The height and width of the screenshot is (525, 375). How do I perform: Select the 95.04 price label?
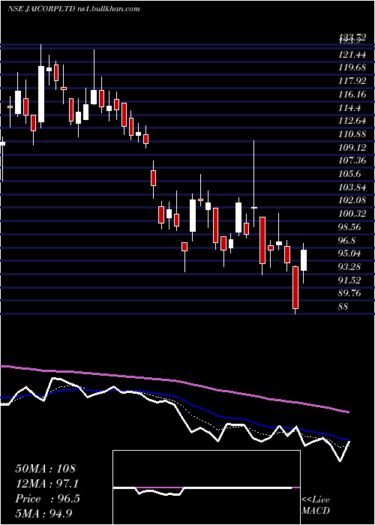tap(349, 253)
